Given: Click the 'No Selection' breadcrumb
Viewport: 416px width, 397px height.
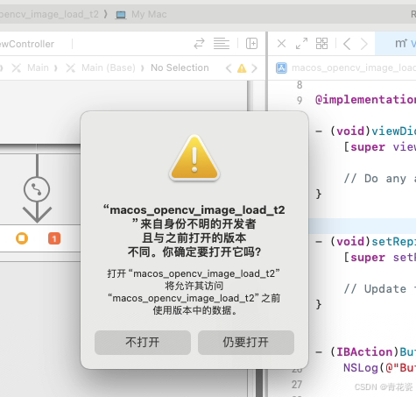Looking at the screenshot, I should (x=180, y=67).
